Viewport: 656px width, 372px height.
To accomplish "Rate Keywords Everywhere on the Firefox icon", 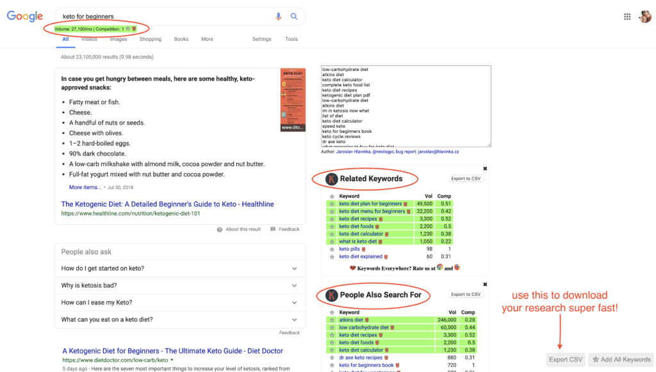I will coord(457,267).
